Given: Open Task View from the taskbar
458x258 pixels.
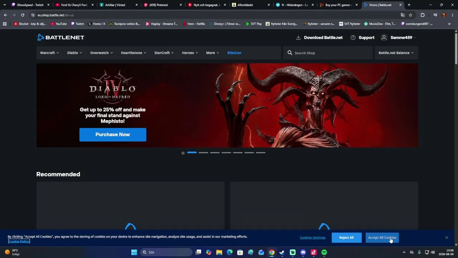Looking at the screenshot, I should tap(198, 252).
